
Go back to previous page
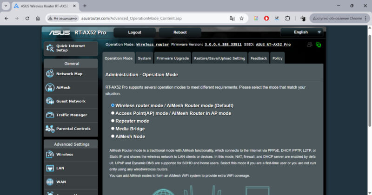pyautogui.click(x=7, y=18)
